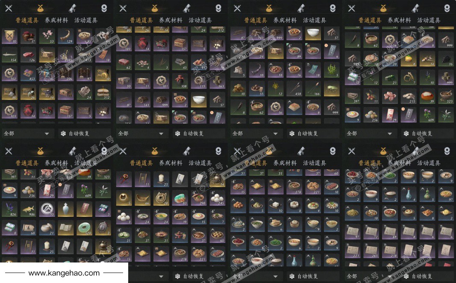Image resolution: width=456 pixels, height=283 pixels.
Task: Open the 活动道具 tab in top-right panel
Action: 429,20
